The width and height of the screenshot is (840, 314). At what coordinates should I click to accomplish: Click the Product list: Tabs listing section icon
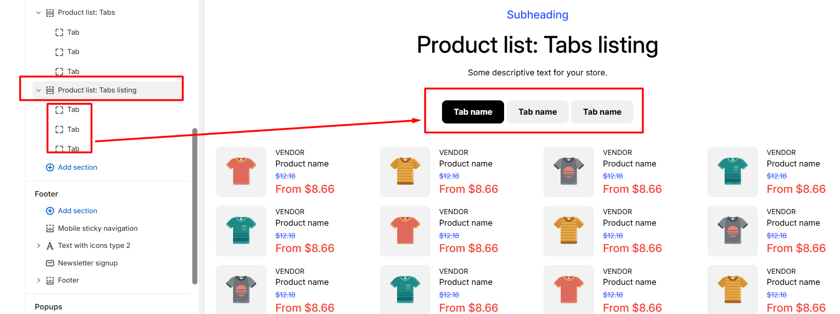pyautogui.click(x=50, y=90)
